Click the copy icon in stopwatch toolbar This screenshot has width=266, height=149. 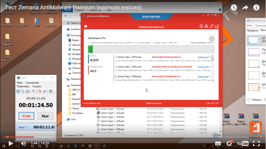click(22, 91)
